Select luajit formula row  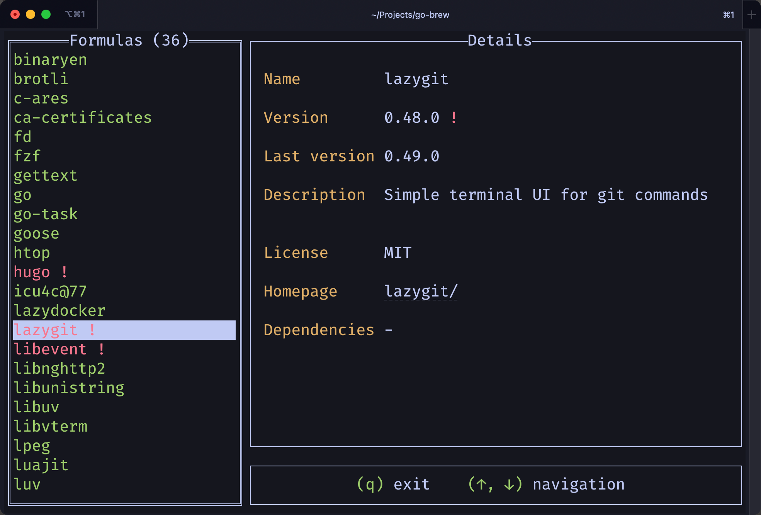(124, 465)
